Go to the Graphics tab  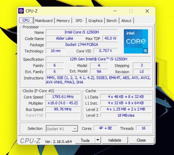coord(96,21)
